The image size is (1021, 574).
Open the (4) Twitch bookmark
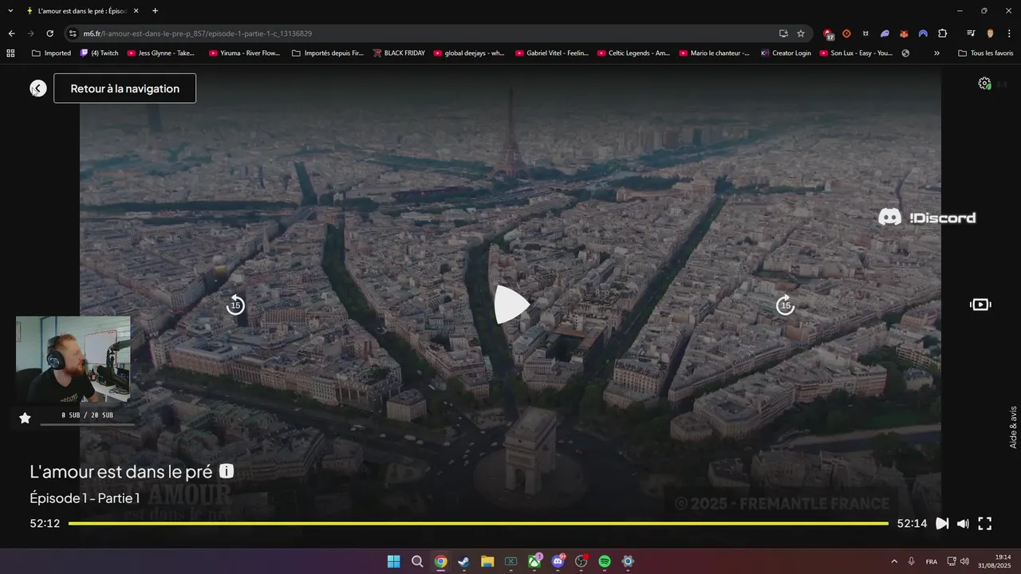tap(100, 53)
